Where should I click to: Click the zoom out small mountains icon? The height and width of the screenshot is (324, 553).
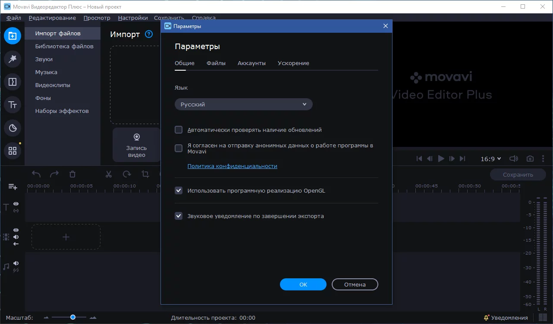[x=47, y=318]
